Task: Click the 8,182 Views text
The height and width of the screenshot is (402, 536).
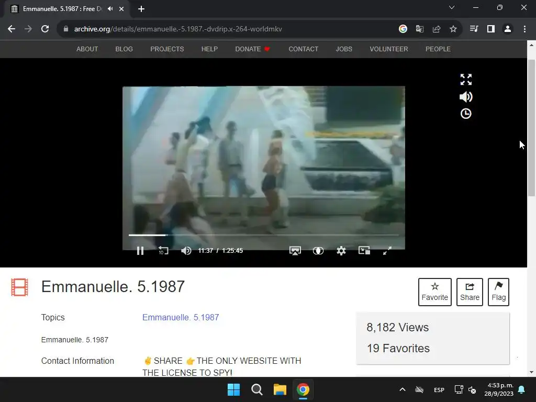Action: coord(398,328)
